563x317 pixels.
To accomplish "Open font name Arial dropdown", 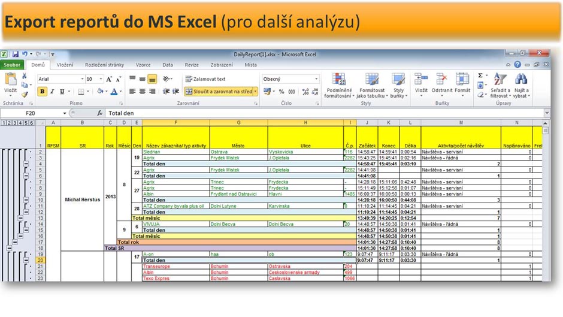I will pyautogui.click(x=82, y=79).
